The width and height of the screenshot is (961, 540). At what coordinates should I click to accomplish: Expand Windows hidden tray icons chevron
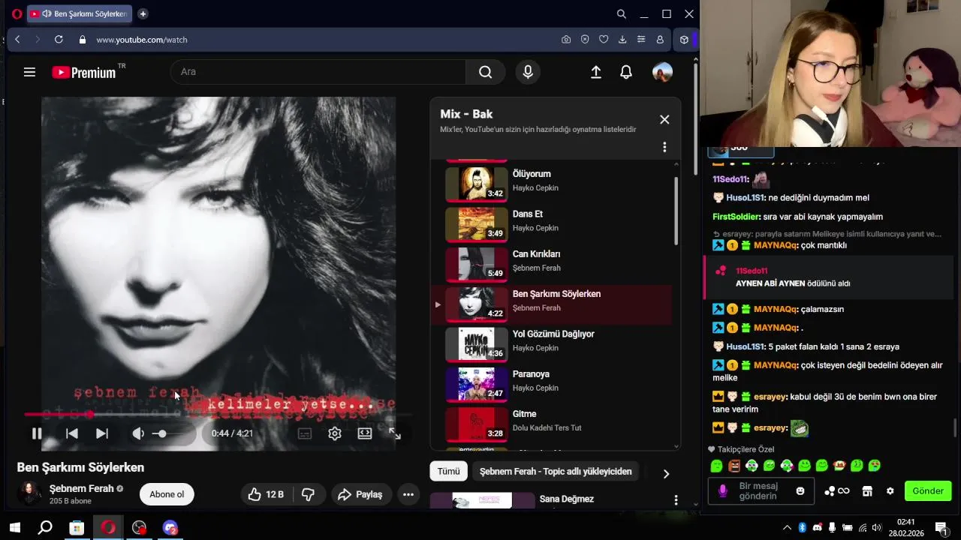pos(787,528)
